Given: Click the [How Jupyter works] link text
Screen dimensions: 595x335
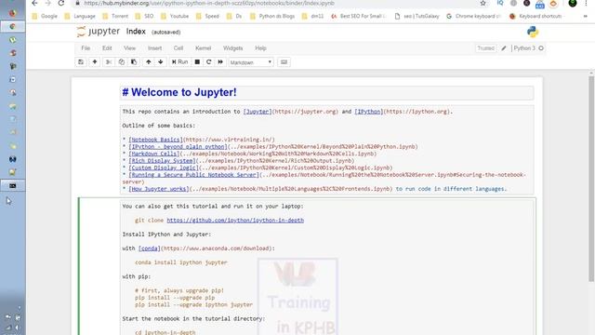Looking at the screenshot, I should 159,189.
